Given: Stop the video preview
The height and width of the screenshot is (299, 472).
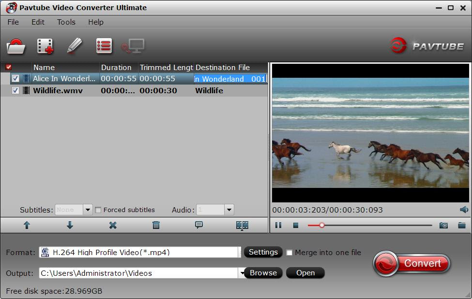Looking at the screenshot, I should (296, 226).
